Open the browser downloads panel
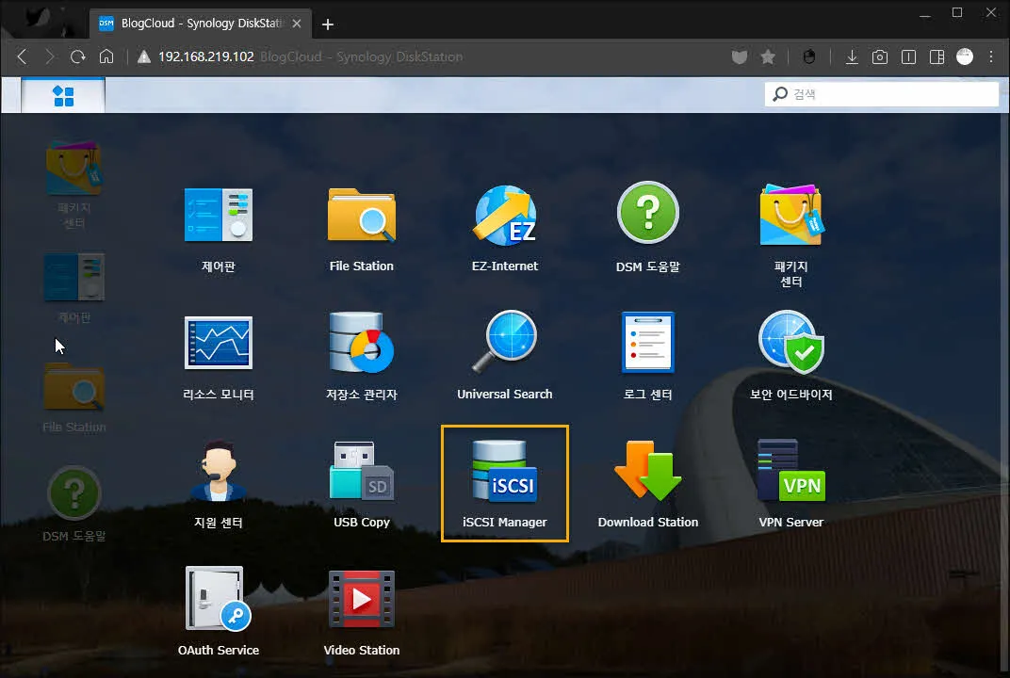The width and height of the screenshot is (1010, 678). (x=852, y=56)
